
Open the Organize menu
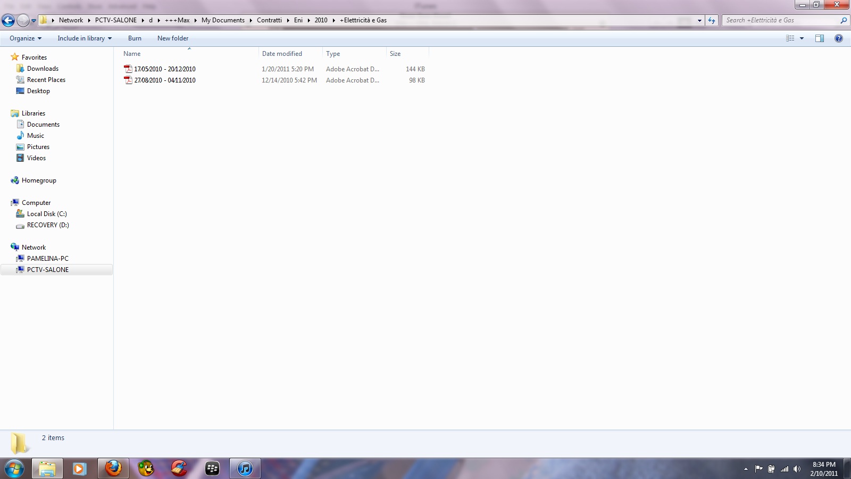pos(26,38)
